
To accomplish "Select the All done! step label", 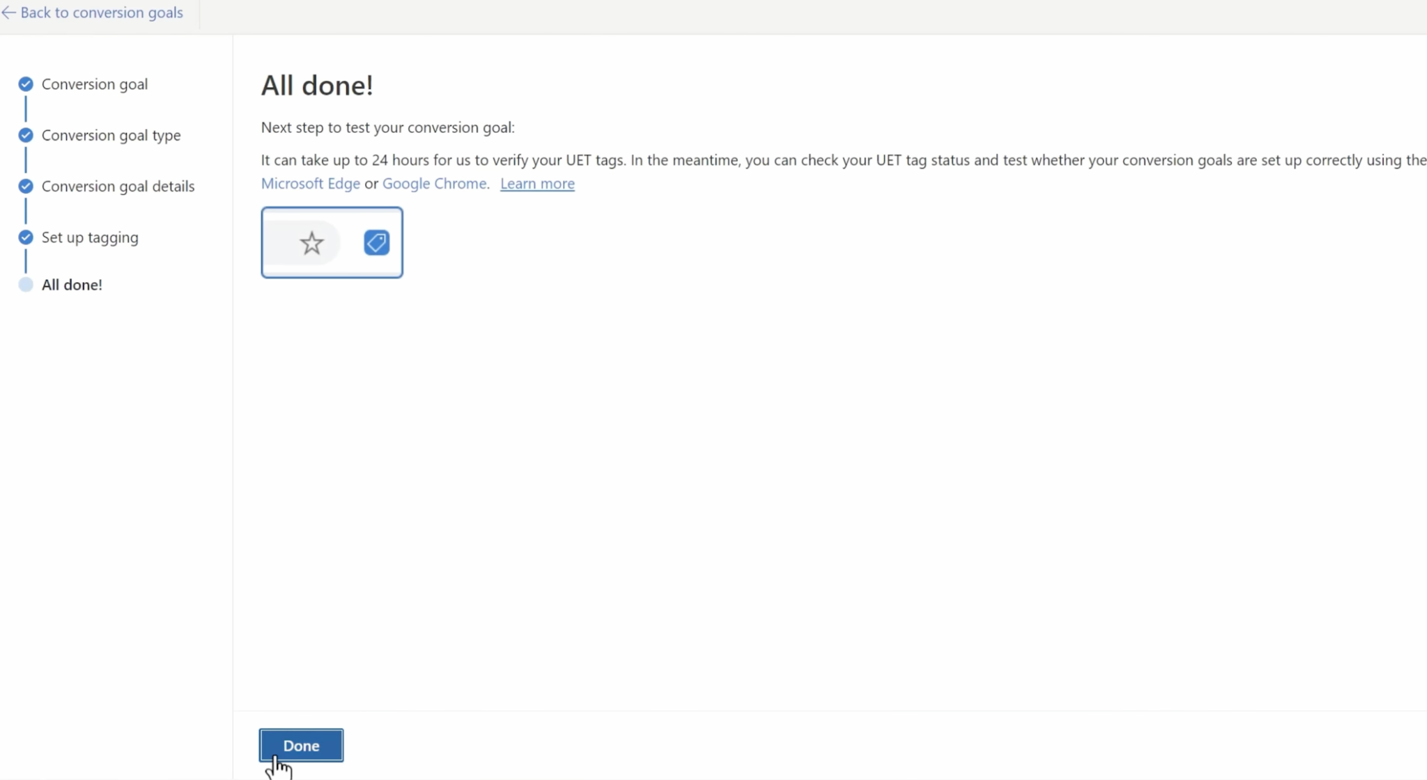I will point(72,285).
